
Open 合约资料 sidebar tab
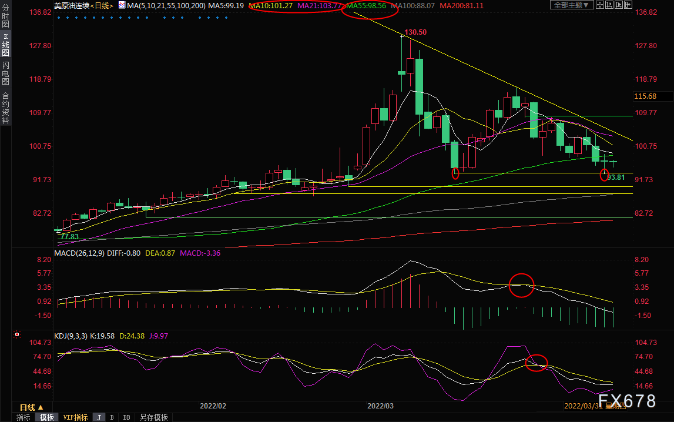pyautogui.click(x=6, y=108)
